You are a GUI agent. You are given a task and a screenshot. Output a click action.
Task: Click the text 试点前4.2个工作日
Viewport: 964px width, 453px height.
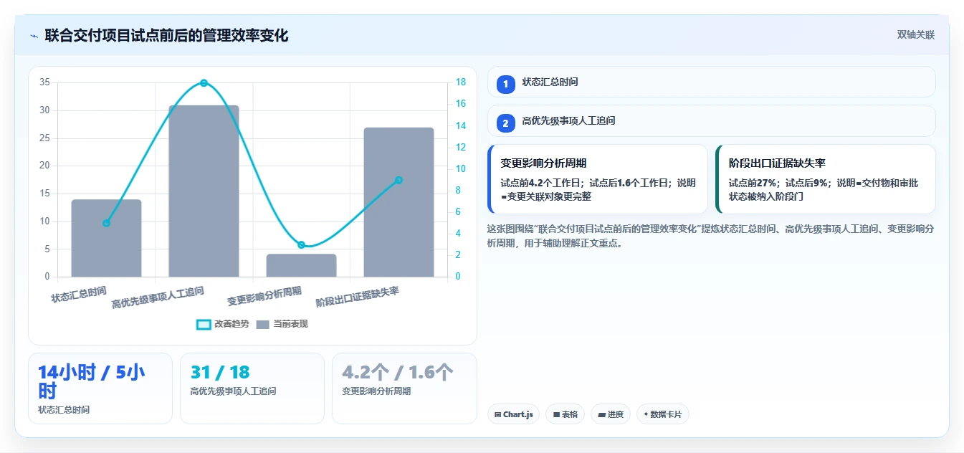(542, 183)
